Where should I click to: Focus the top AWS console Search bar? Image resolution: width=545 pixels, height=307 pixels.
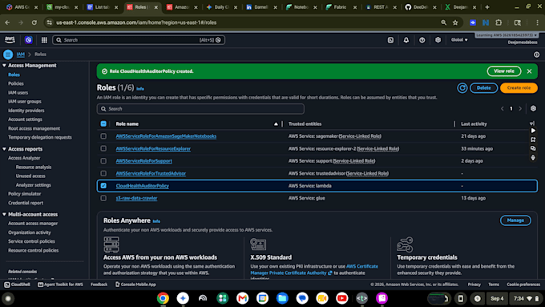(139, 40)
